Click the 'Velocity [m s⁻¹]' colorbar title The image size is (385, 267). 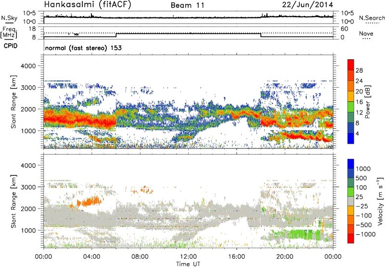380,201
